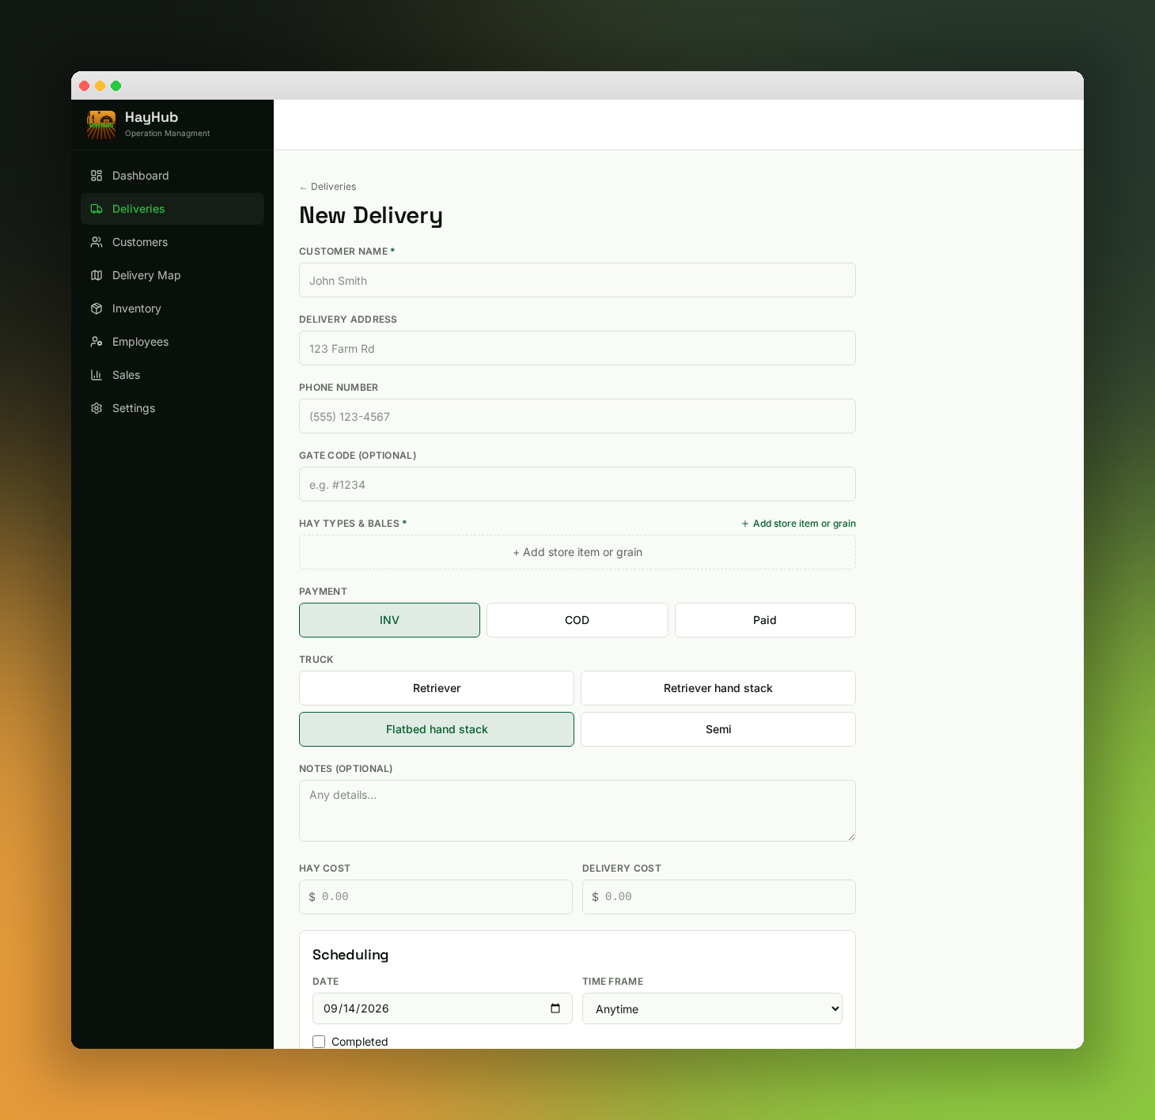Open Settings from the sidebar

[x=172, y=408]
